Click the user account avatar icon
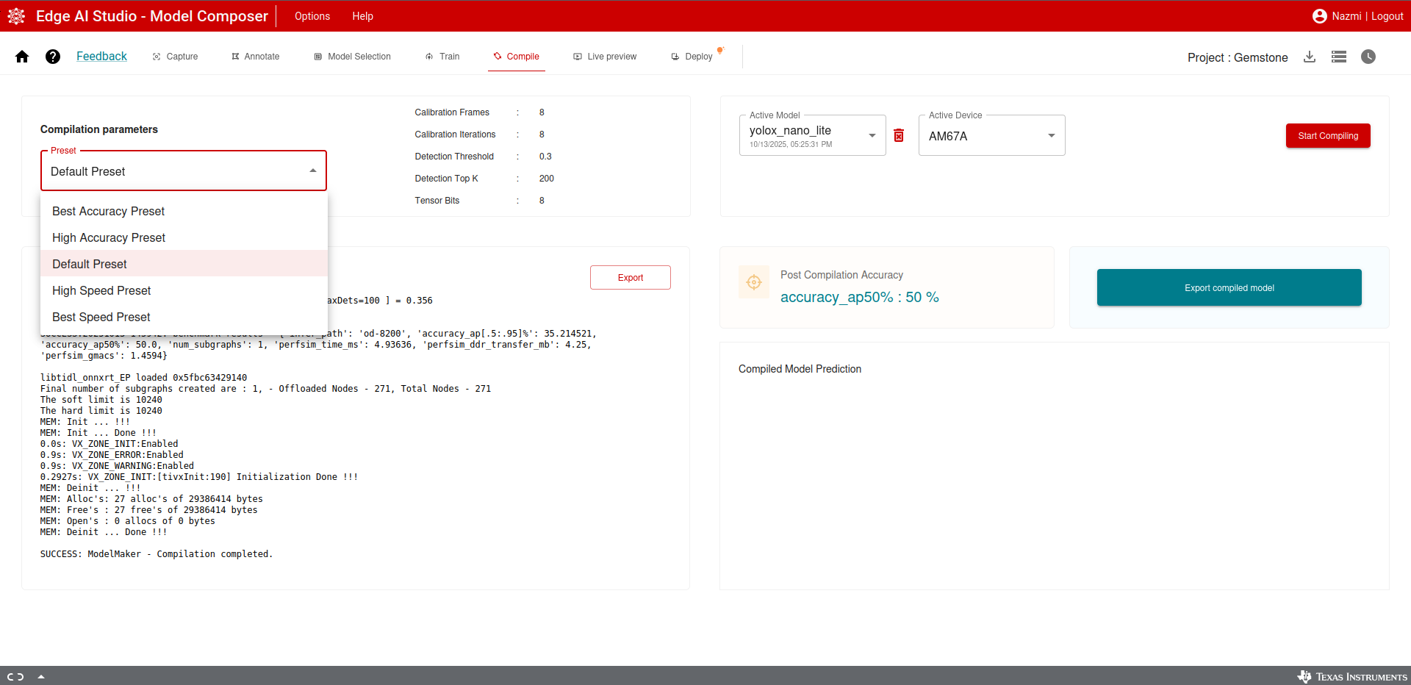Viewport: 1411px width, 685px height. tap(1320, 16)
